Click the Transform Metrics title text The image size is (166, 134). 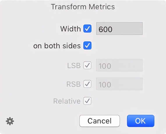coord(83,7)
